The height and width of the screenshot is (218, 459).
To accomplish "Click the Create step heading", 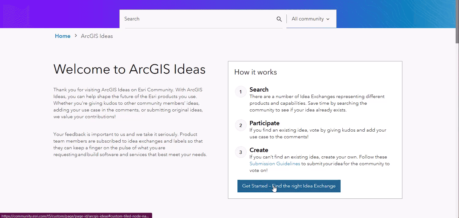I will tap(259, 150).
